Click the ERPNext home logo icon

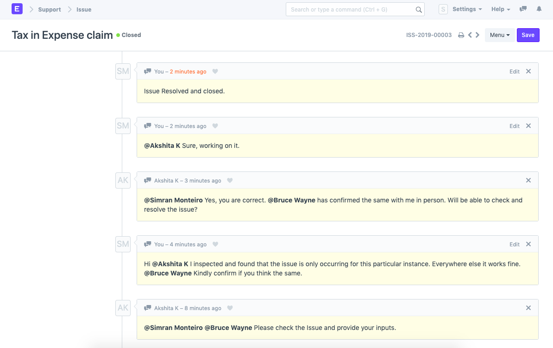point(17,9)
